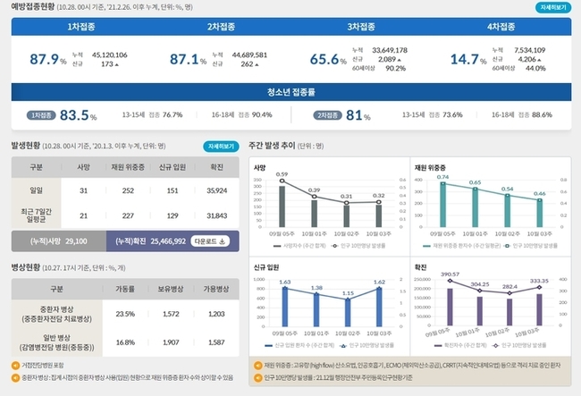Viewport: 581px width, 396px height.
Task: Click the 중환자 병상 footnote pointer icon
Action: pos(15,377)
